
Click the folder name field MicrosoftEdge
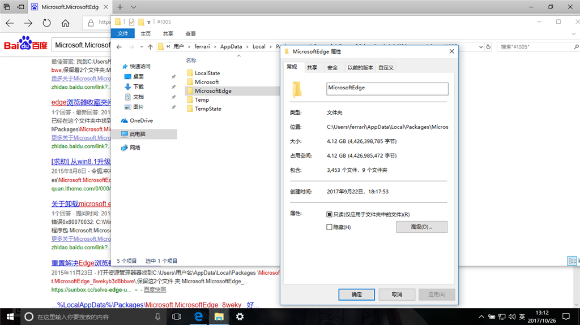[387, 89]
